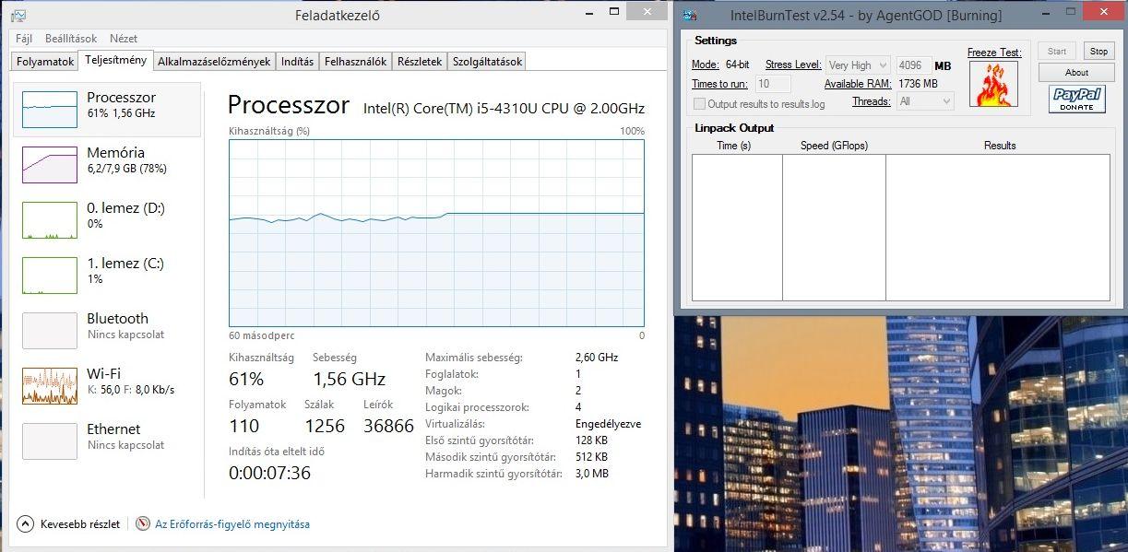Select the 0. lemez (D:) graph

tap(50, 220)
